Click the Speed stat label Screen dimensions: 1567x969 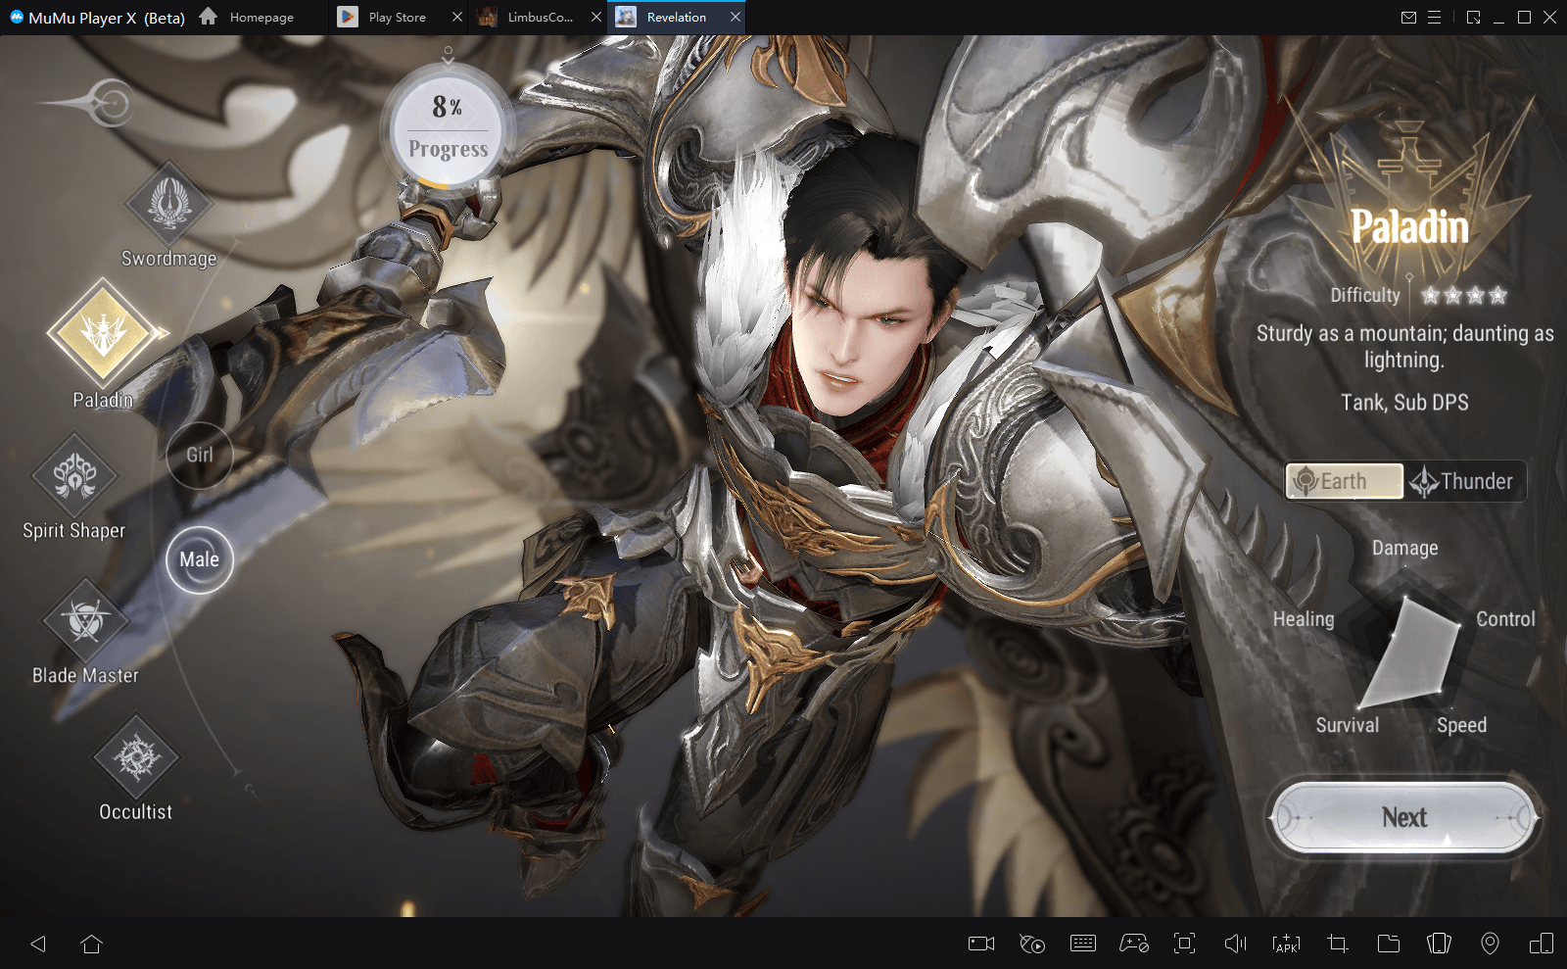point(1461,725)
